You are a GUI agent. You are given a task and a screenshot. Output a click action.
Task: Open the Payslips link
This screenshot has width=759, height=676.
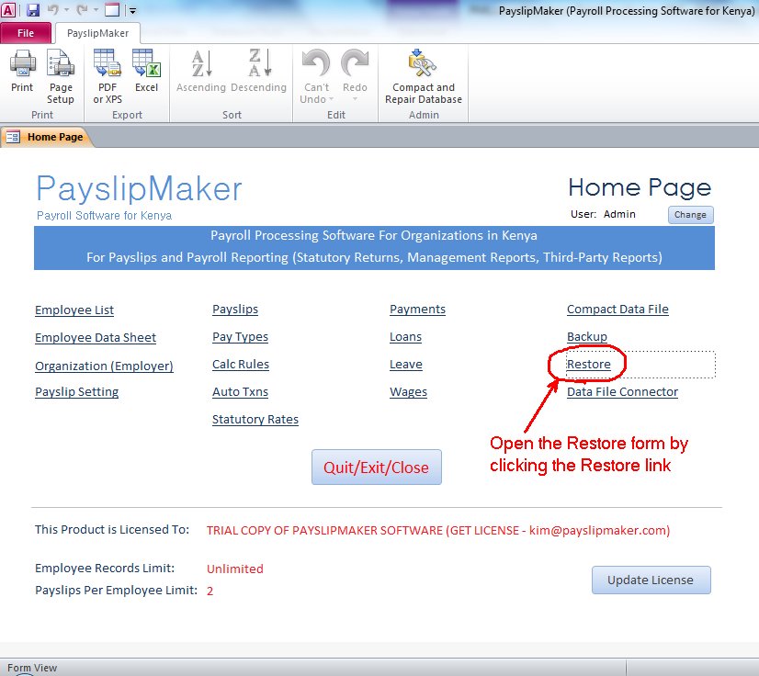[235, 310]
